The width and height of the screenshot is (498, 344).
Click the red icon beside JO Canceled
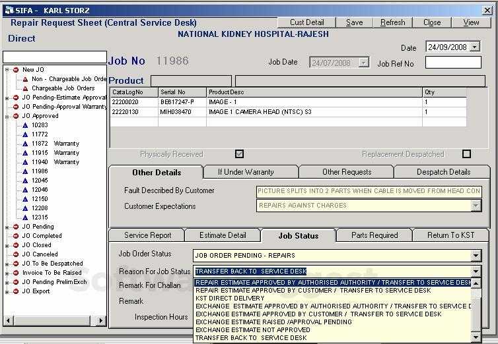tap(16, 254)
